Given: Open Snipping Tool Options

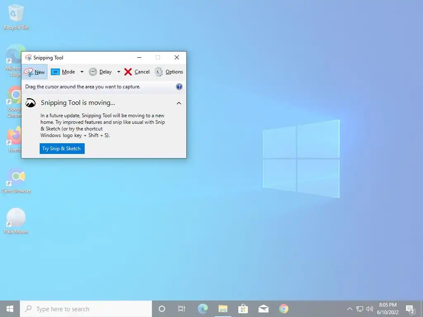Looking at the screenshot, I should pyautogui.click(x=169, y=72).
